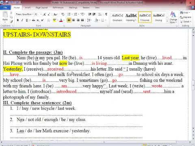The height and width of the screenshot is (146, 195).
Task: Click the red Font Color button
Action: pos(61,20)
